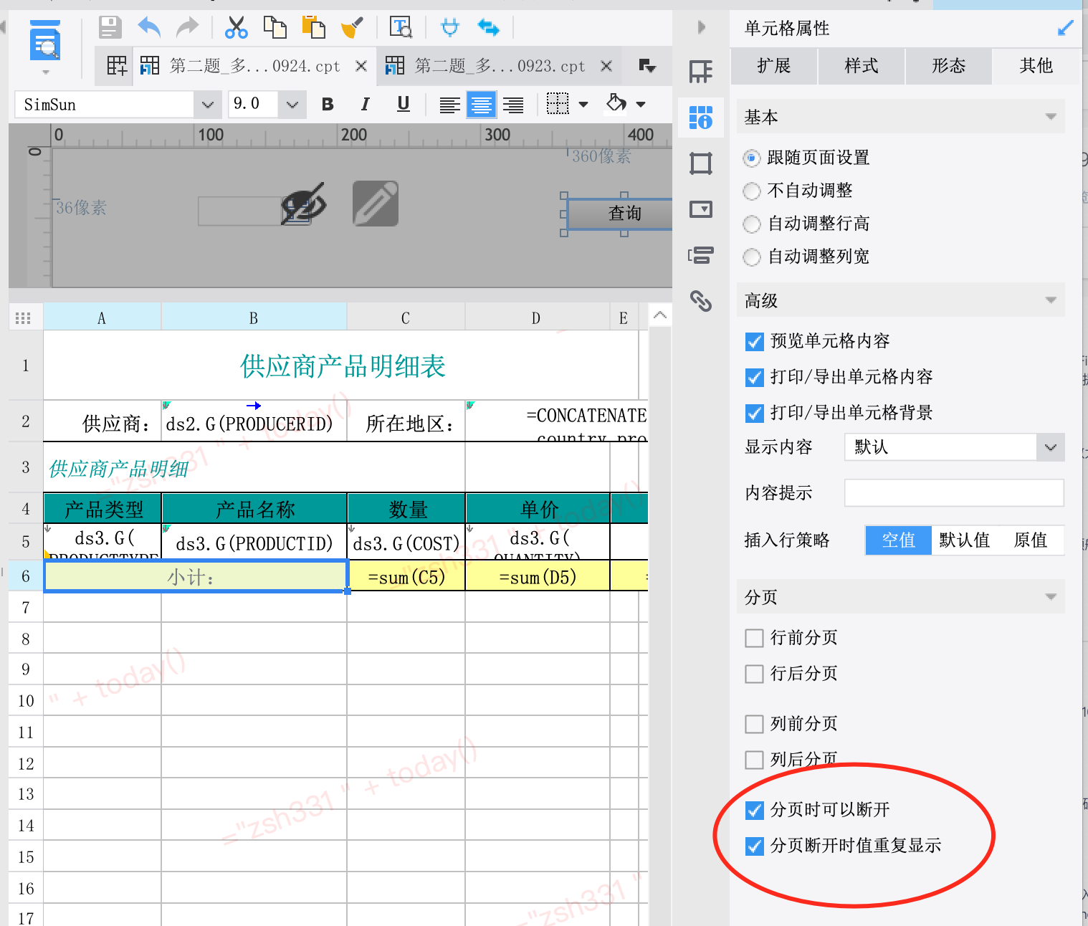Undo the last action
Screen dimensions: 1088x926
pyautogui.click(x=149, y=27)
